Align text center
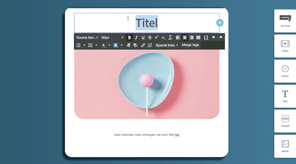Screen dimensions: 296x164 185,37
